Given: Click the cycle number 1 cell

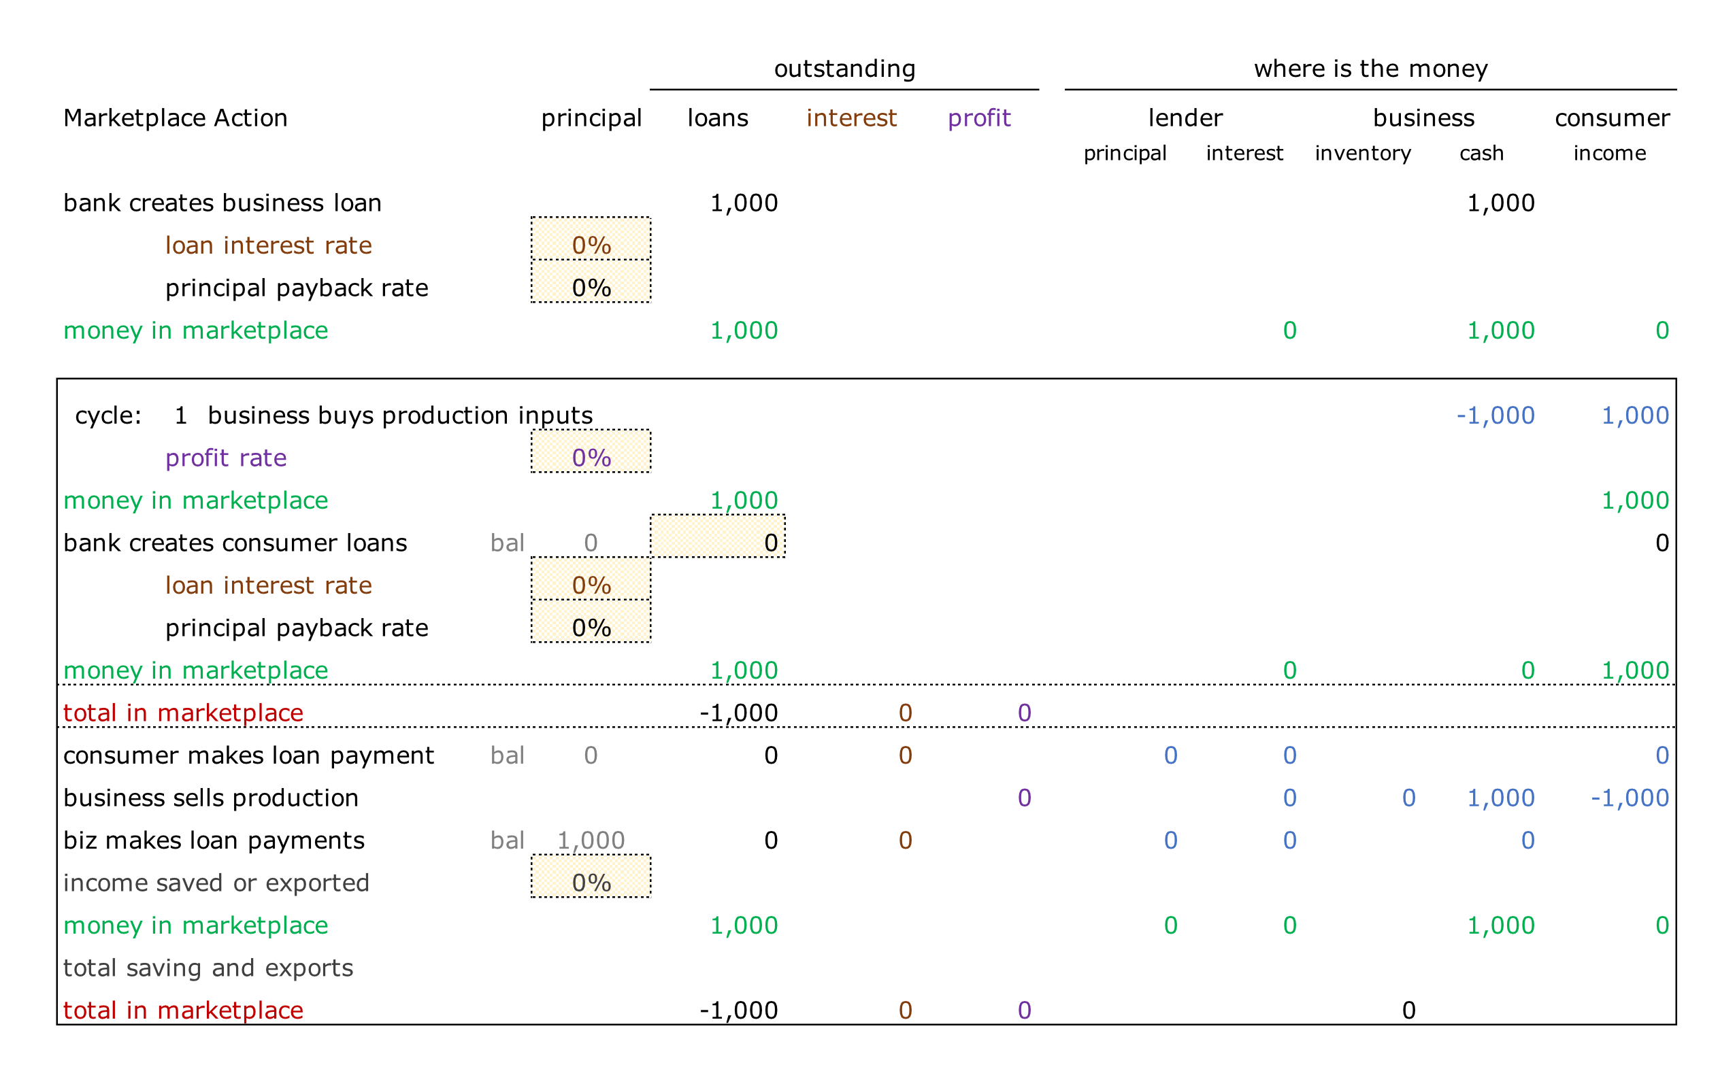Looking at the screenshot, I should click(181, 415).
